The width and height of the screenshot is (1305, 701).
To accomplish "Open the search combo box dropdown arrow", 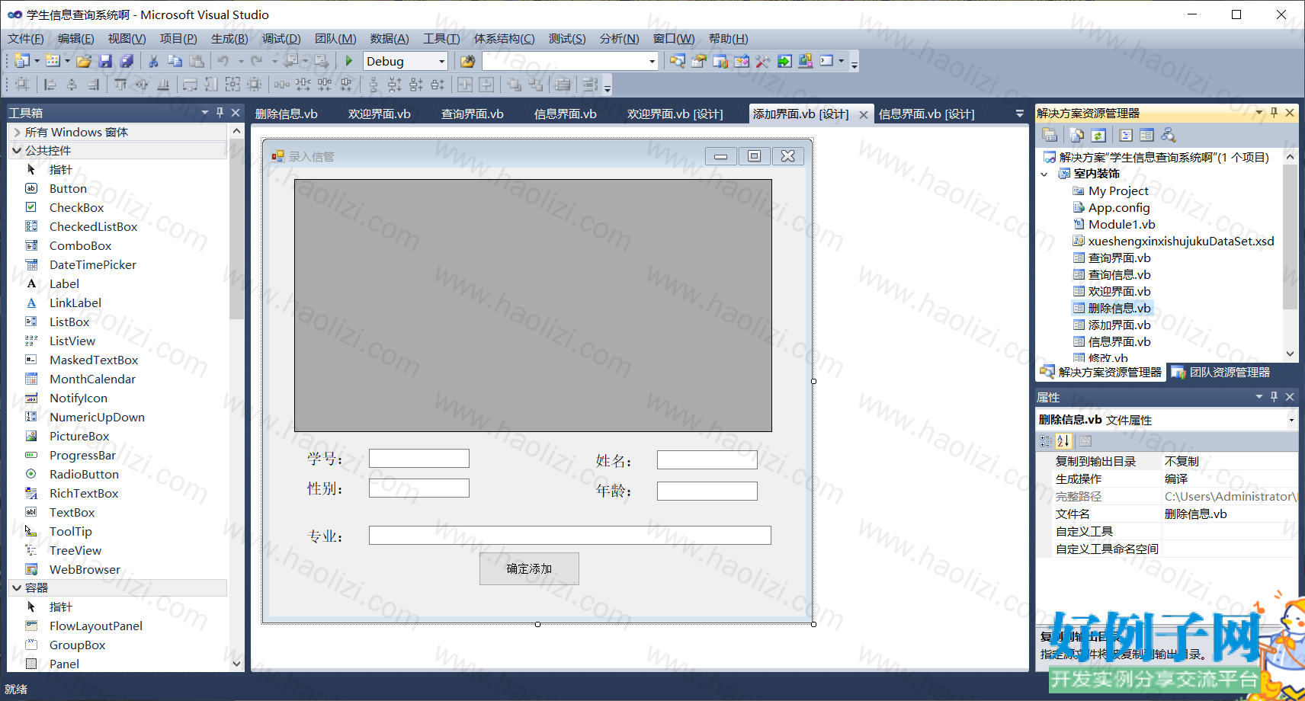I will click(652, 61).
